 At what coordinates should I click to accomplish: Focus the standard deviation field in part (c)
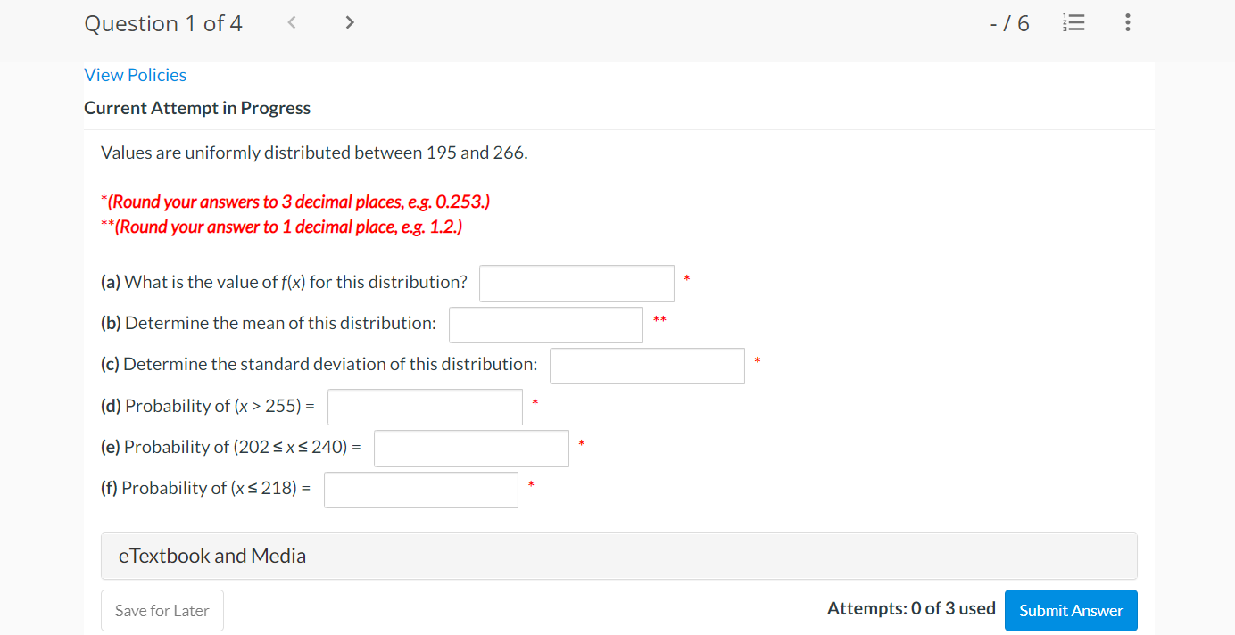coord(647,365)
